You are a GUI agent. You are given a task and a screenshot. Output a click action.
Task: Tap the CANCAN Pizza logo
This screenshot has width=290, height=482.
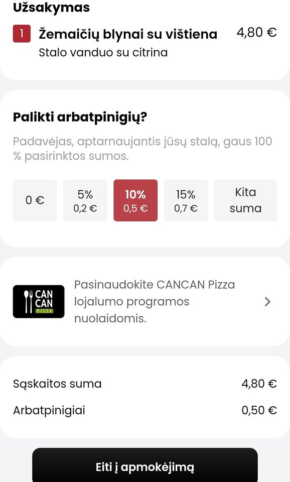(x=39, y=302)
